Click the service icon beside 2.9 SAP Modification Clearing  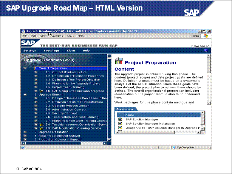42,128
